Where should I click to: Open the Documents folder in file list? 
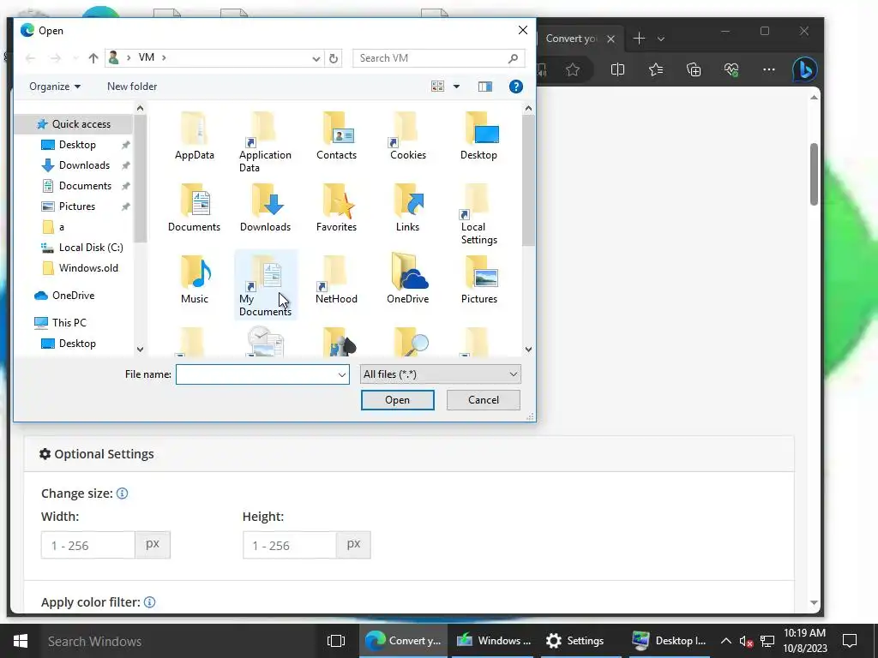click(195, 208)
